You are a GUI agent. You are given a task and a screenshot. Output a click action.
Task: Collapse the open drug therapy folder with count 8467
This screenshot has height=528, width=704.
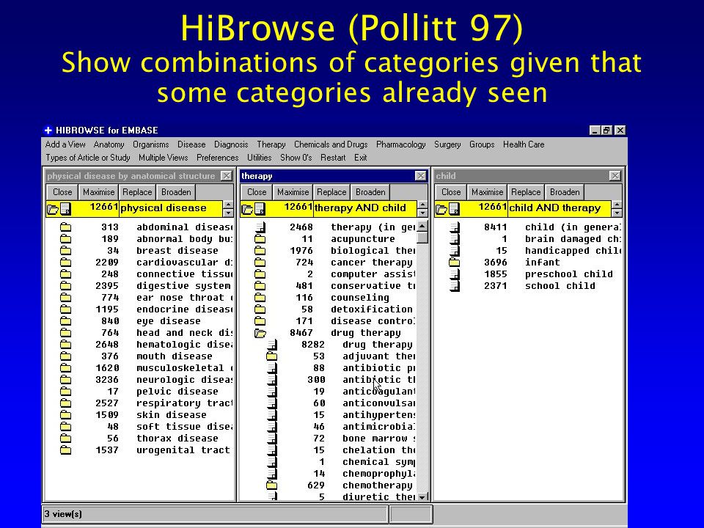(260, 333)
